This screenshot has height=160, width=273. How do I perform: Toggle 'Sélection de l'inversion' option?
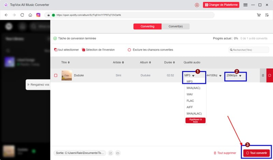point(98,50)
